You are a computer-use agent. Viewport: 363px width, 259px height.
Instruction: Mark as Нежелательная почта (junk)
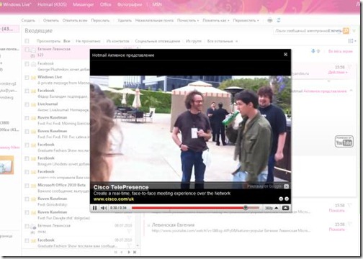[154, 20]
